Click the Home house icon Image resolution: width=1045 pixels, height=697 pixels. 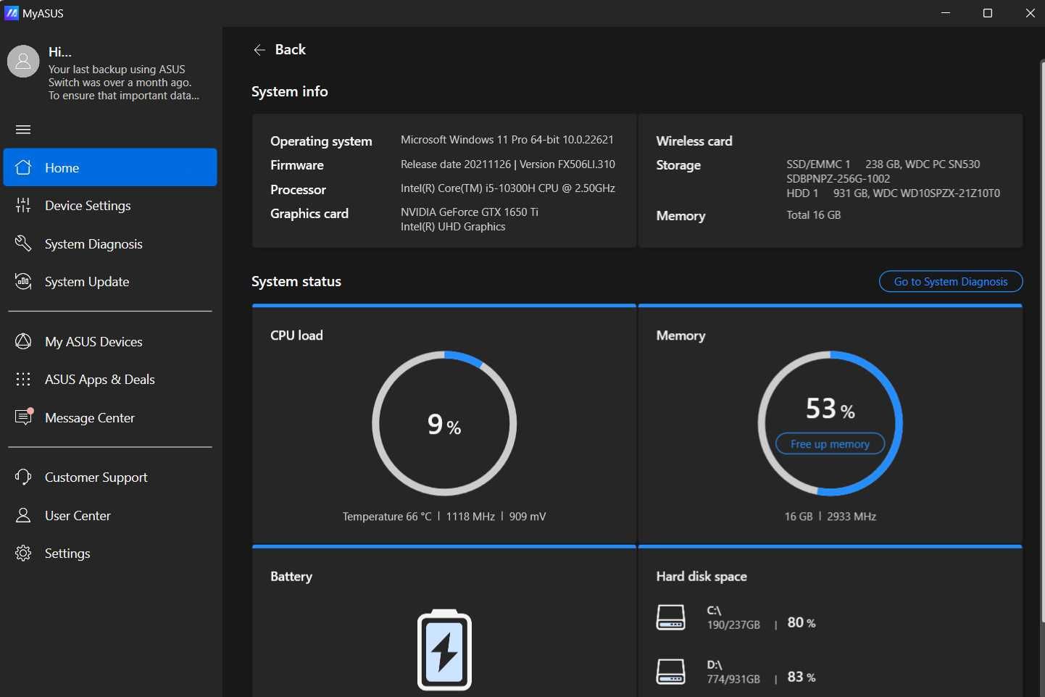click(x=23, y=167)
